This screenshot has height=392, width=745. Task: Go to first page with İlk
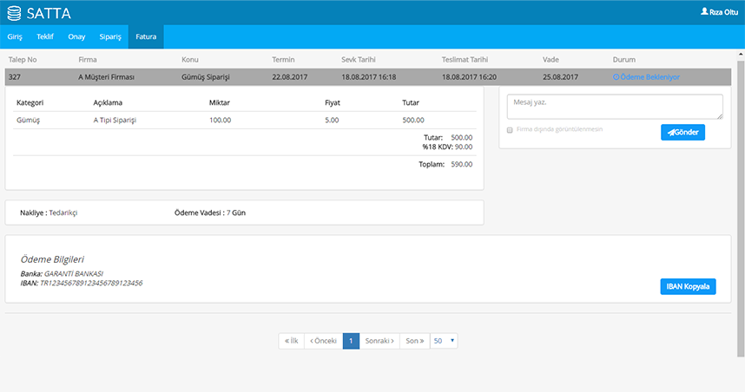point(291,341)
